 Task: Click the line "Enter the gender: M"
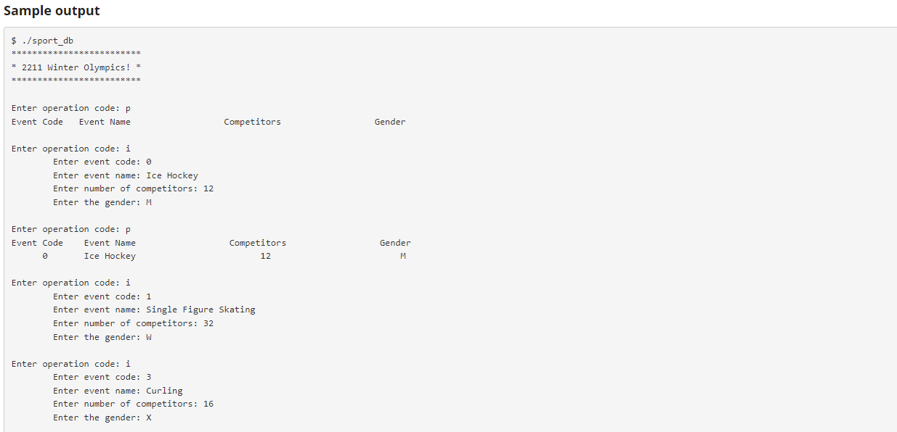pyautogui.click(x=102, y=202)
